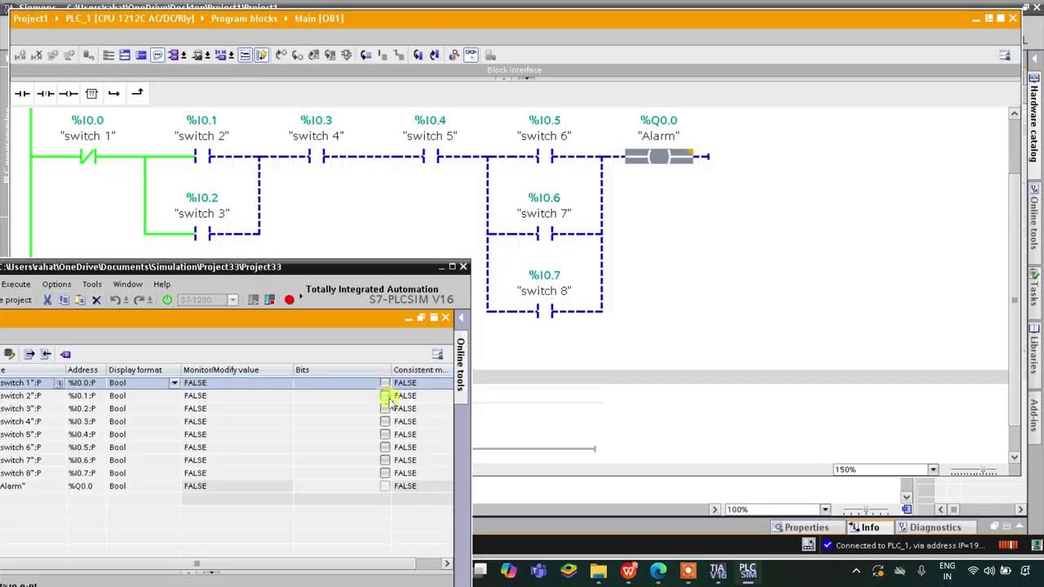The width and height of the screenshot is (1044, 587).
Task: Toggle Bits checkbox for switch 5
Action: click(385, 435)
